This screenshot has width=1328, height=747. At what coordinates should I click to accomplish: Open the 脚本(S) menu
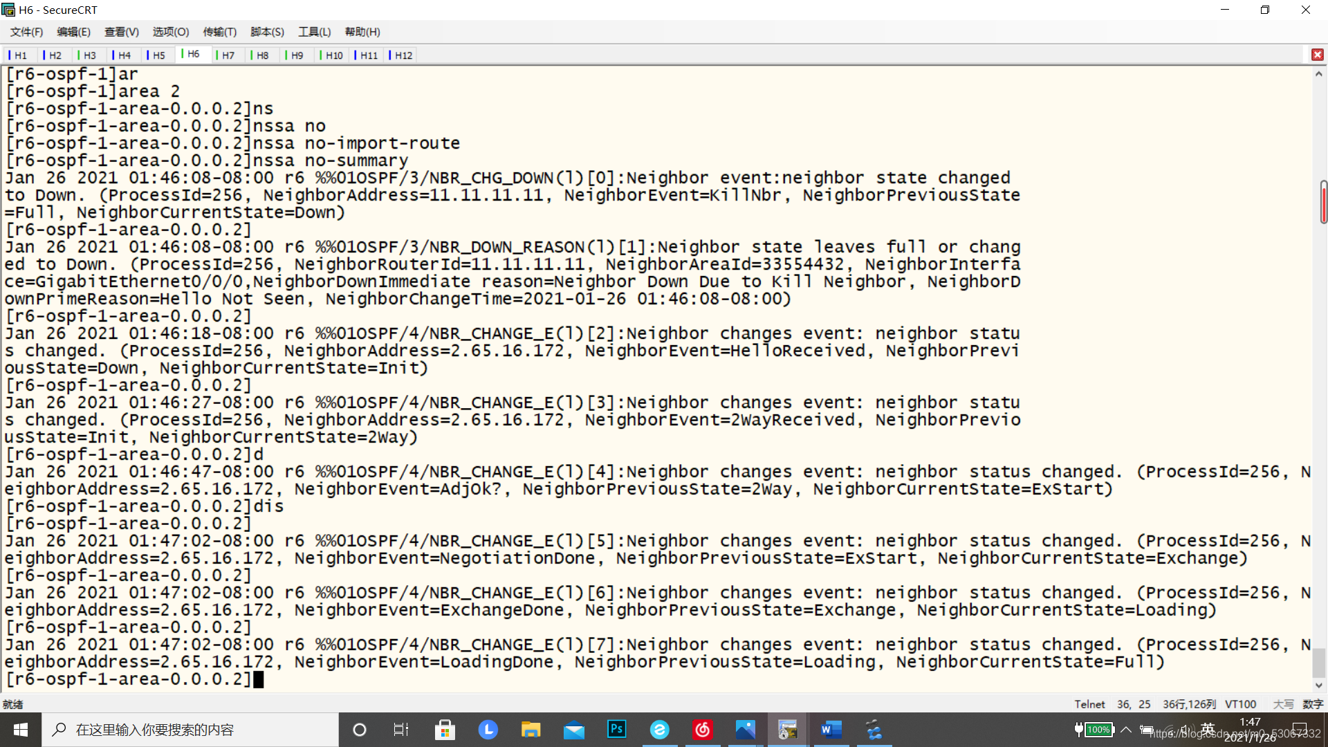point(267,32)
